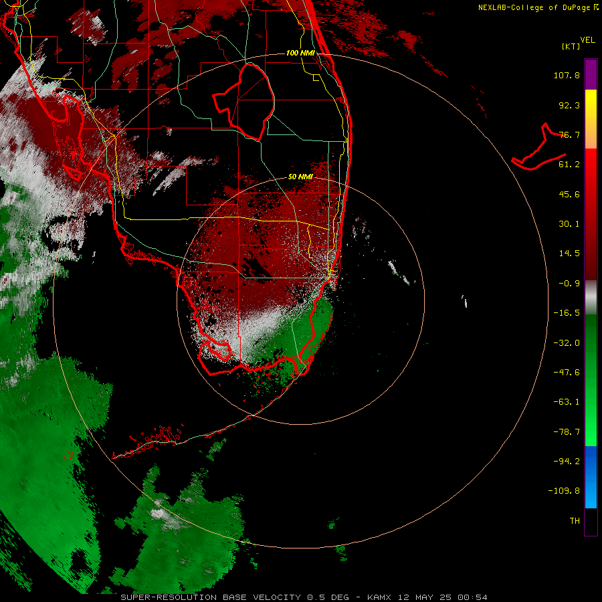Click the 14.5 velocity scale value
This screenshot has height=602, width=602.
point(569,254)
